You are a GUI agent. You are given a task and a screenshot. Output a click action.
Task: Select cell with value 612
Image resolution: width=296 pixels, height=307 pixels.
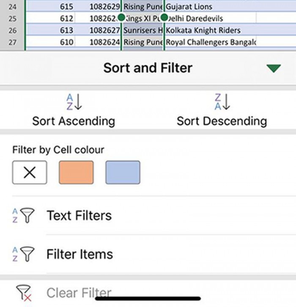tap(50, 19)
